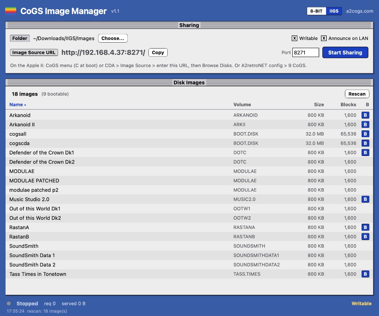Select Tass Times in Tonetown image
Viewport: 379px width, 316px height.
coord(189,274)
